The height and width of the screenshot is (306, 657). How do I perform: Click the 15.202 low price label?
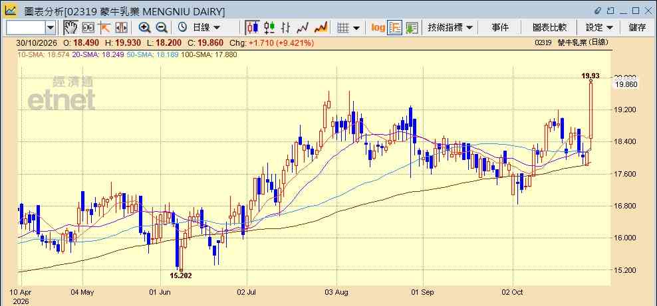point(181,275)
